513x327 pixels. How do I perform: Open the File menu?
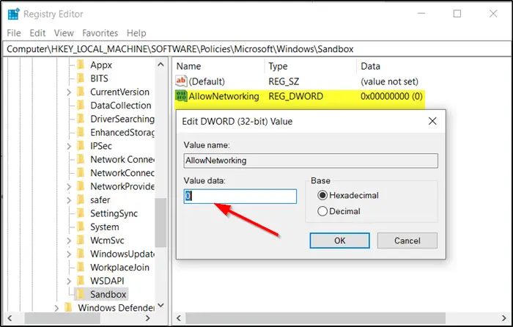click(14, 33)
